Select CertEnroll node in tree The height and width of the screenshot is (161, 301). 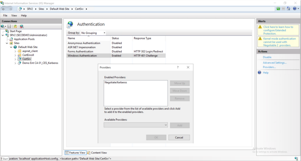point(28,55)
